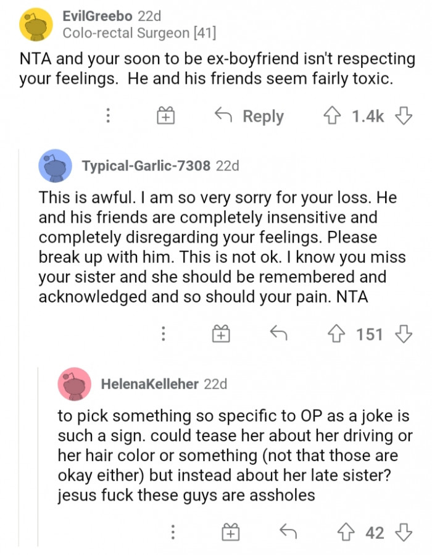Click the award icon beneath Typical-Garlic-7308's comment
The width and height of the screenshot is (432, 555).
tap(222, 334)
